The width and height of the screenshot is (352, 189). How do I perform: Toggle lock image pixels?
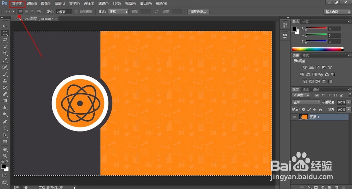coord(309,109)
